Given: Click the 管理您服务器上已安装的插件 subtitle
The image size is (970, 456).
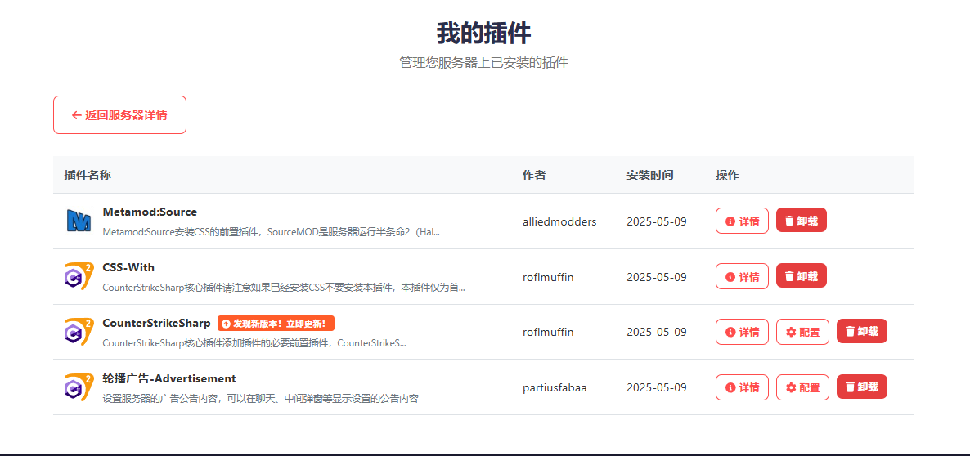Looking at the screenshot, I should pyautogui.click(x=483, y=62).
